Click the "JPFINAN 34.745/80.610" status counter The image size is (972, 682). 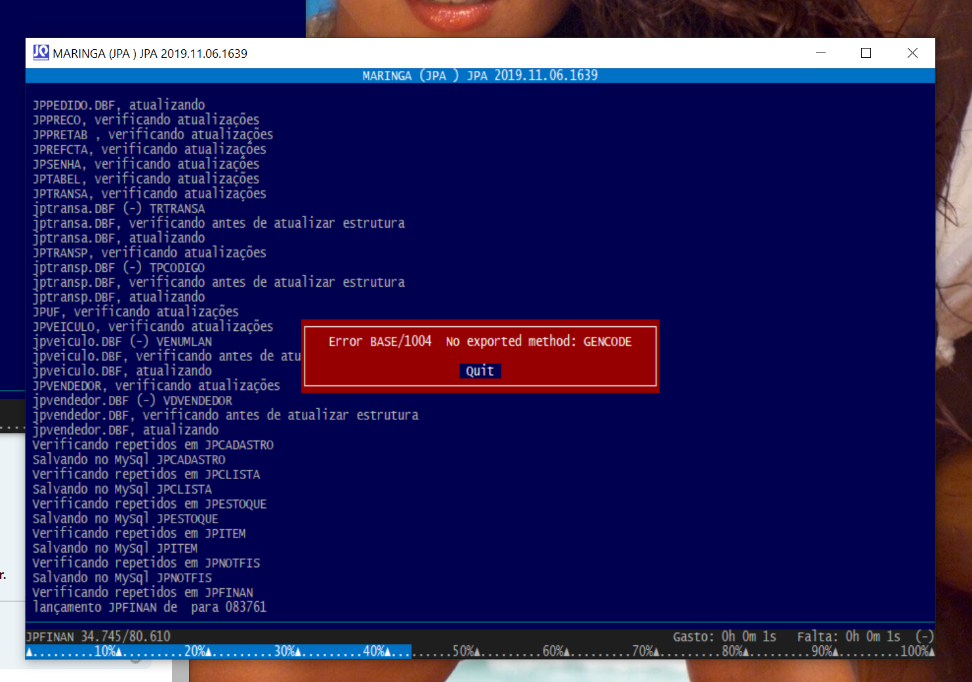click(x=98, y=637)
